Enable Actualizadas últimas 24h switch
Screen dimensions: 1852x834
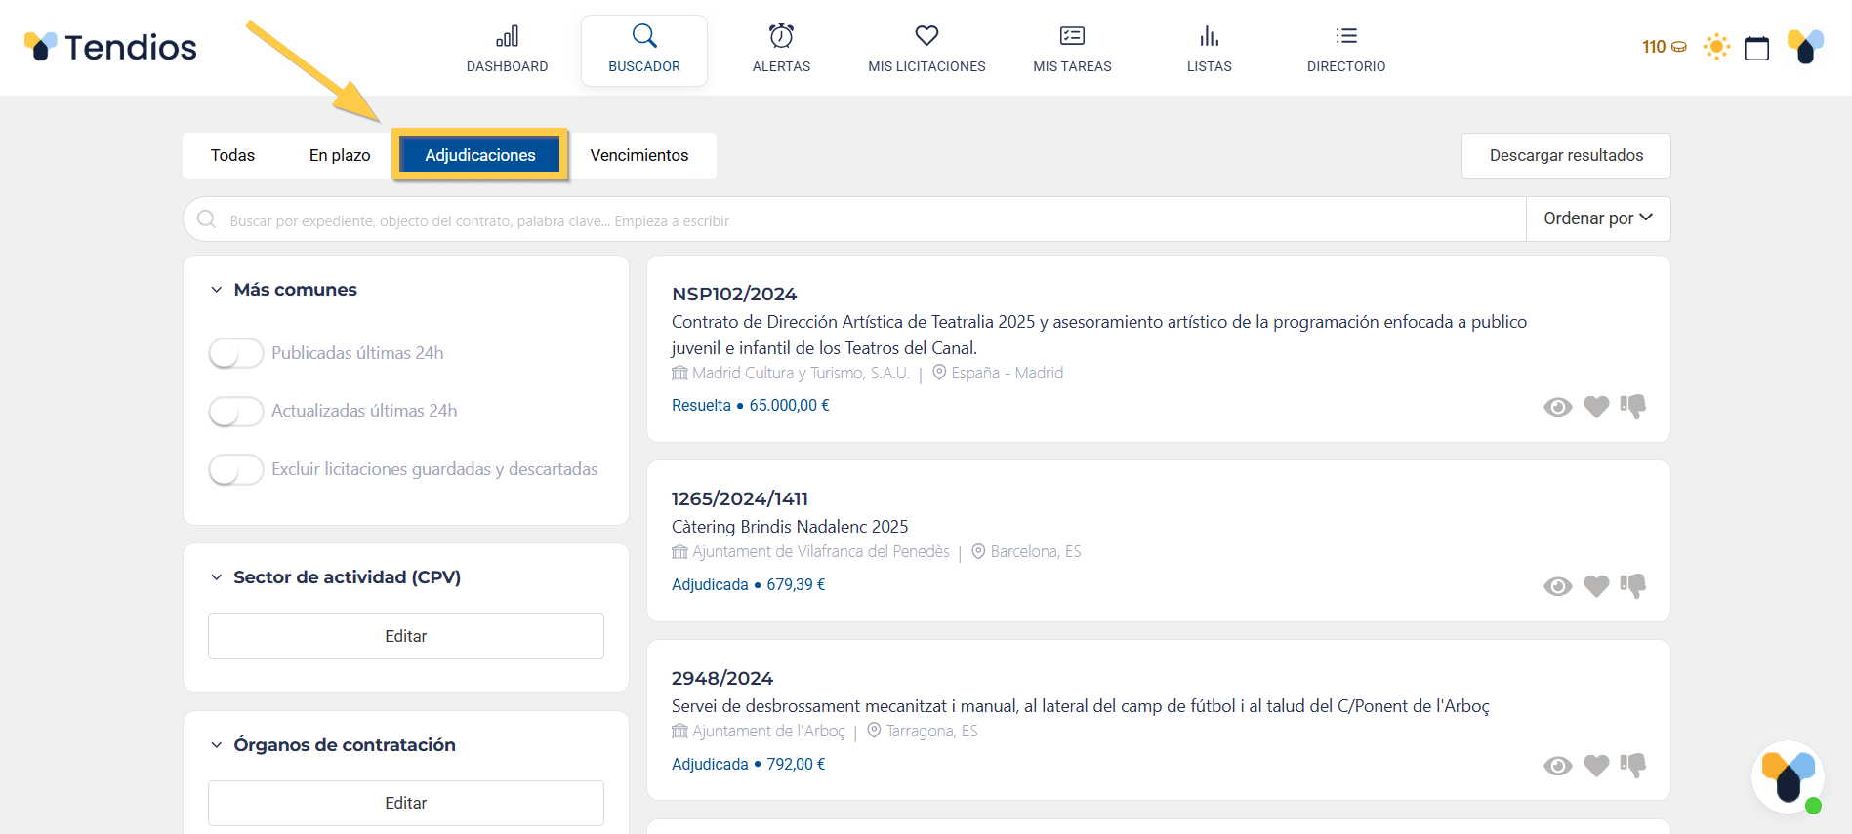236,412
